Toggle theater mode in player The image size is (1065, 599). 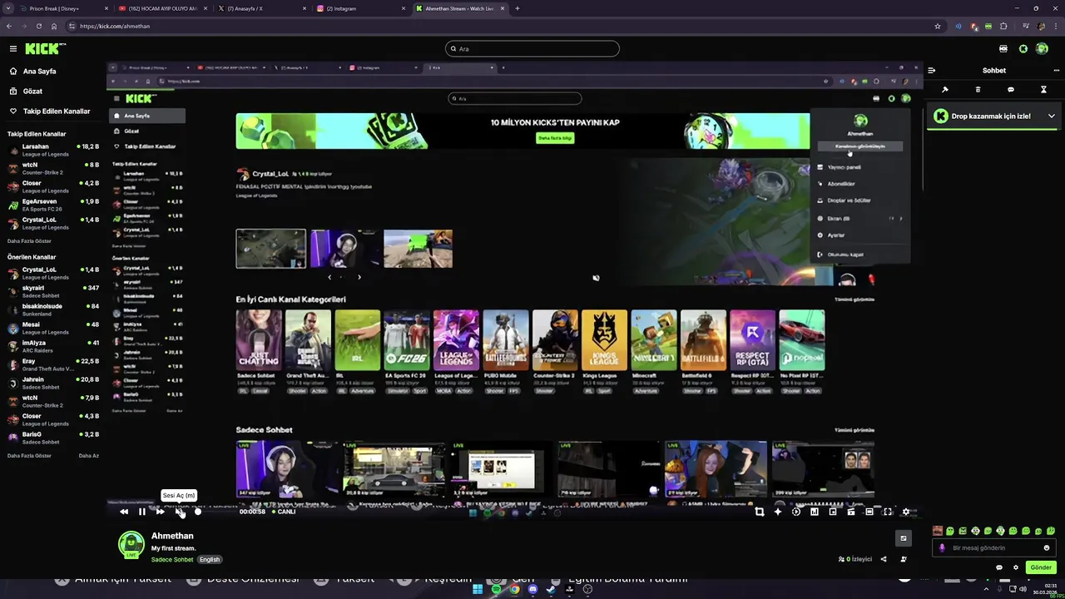869,512
